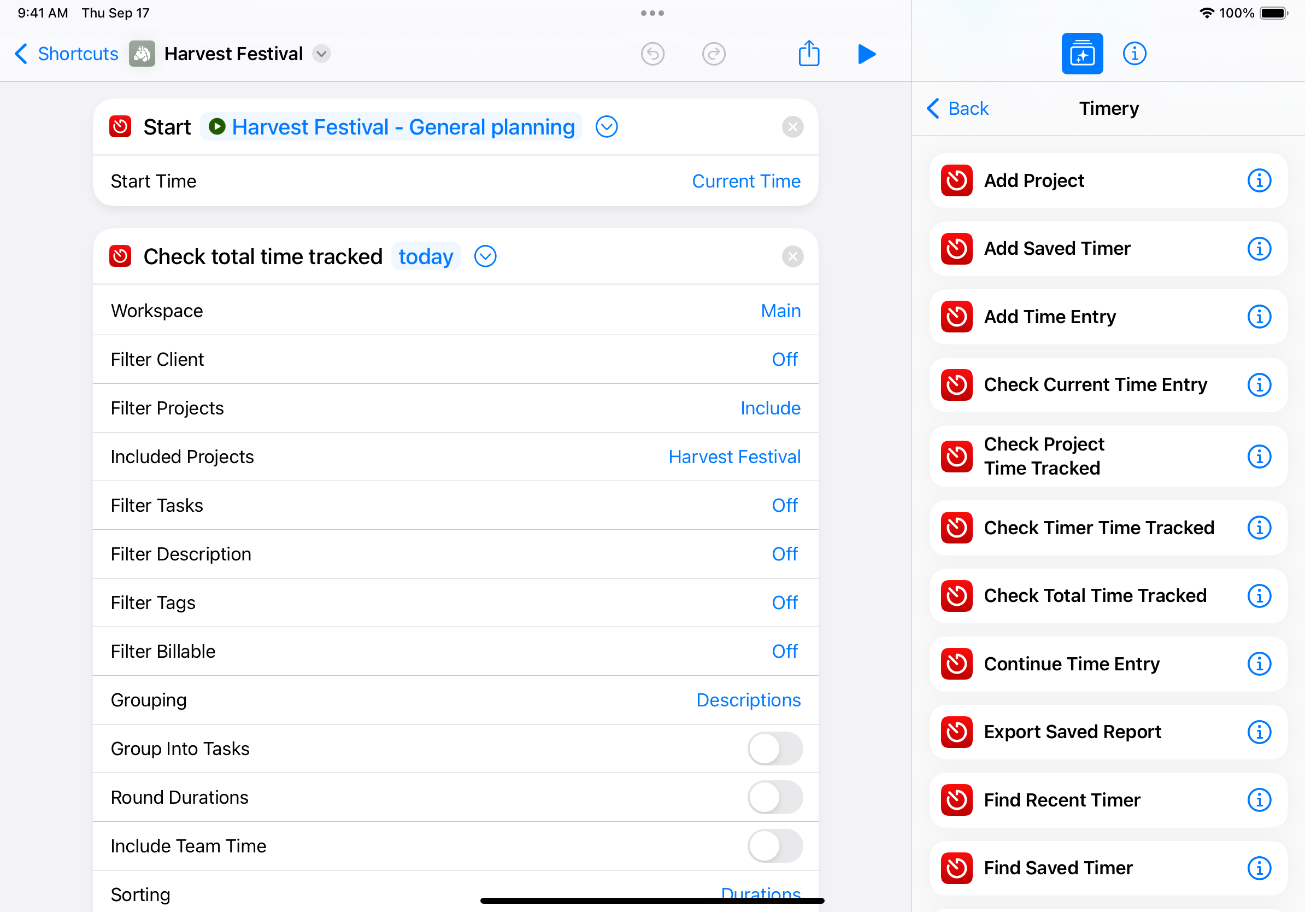1305x912 pixels.
Task: Rename the Harvest Festival shortcut title
Action: pos(233,54)
